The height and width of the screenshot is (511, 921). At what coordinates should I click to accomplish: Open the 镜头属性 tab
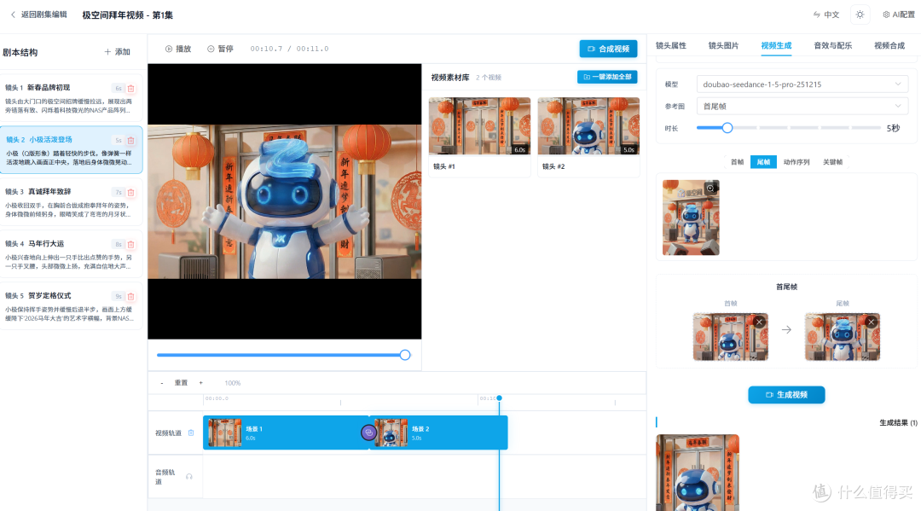point(671,45)
